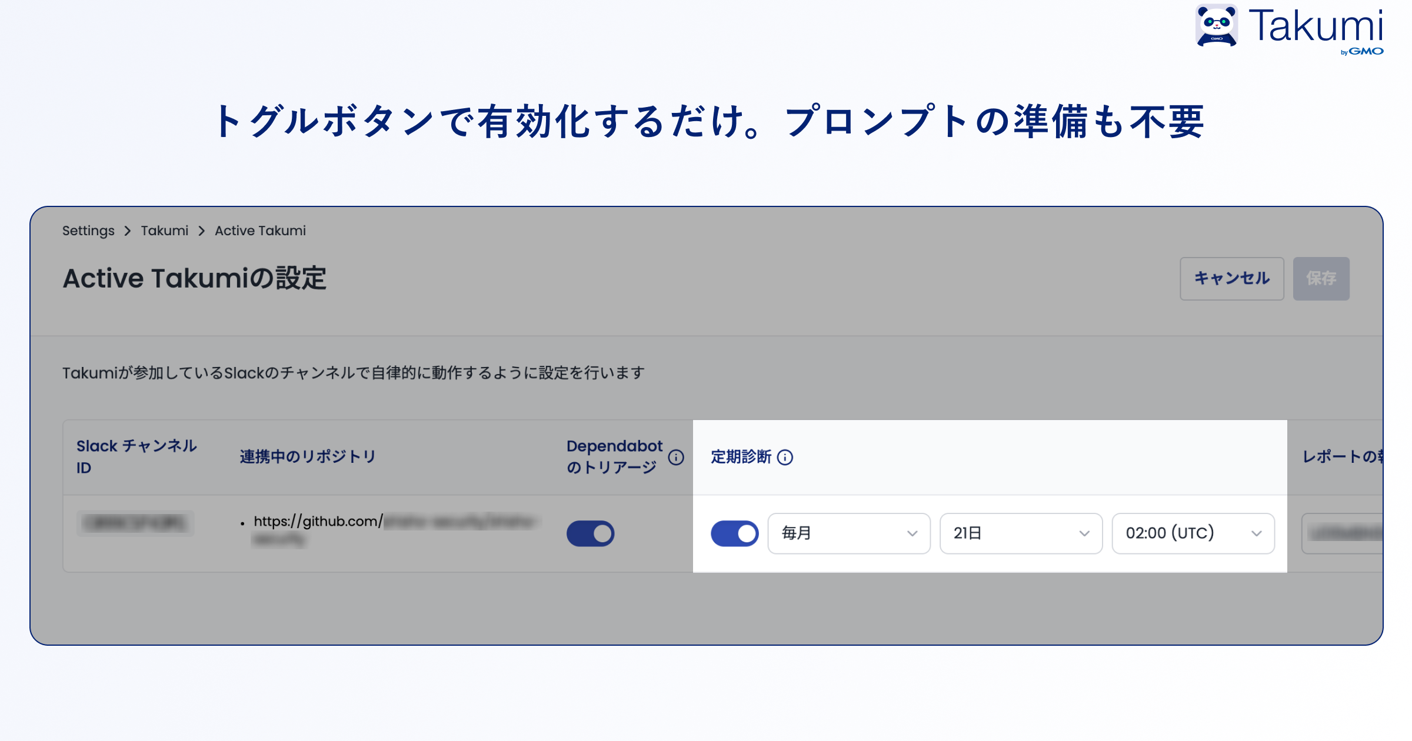Enable the monthly schedule switch

(x=734, y=533)
